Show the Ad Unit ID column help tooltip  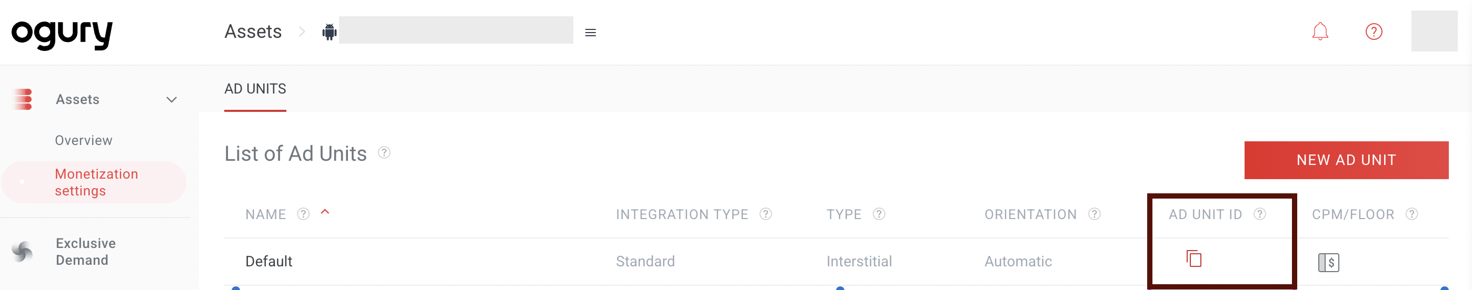click(x=1259, y=214)
